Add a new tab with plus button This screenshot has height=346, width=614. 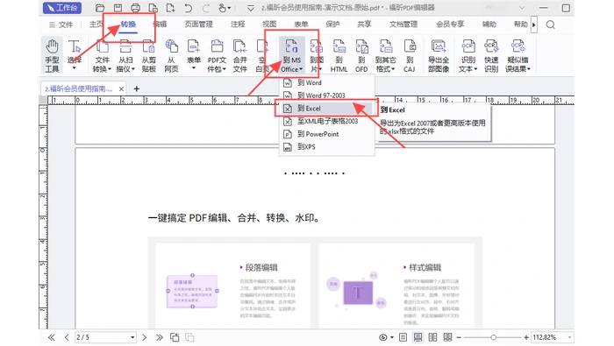tap(136, 88)
